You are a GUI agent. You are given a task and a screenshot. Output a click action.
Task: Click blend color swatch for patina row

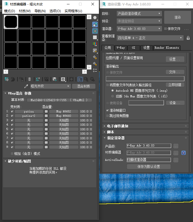46,111
